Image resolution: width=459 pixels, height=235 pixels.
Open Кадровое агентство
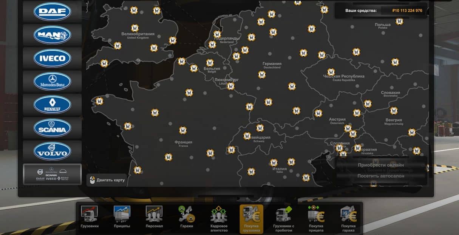[x=219, y=218]
